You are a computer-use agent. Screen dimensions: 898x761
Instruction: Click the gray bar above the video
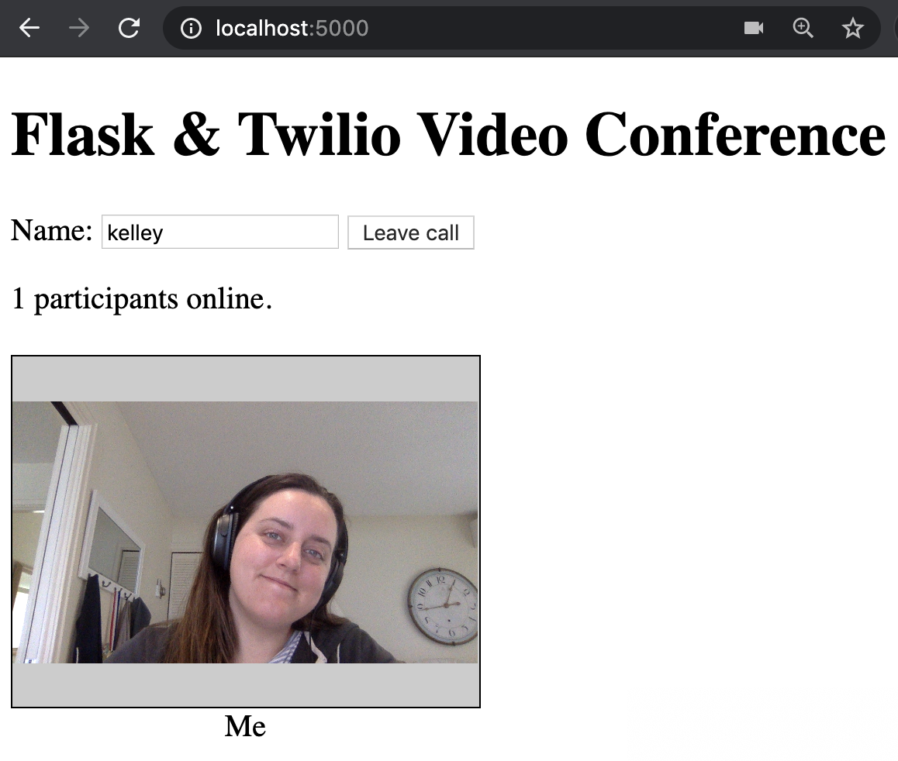(246, 379)
